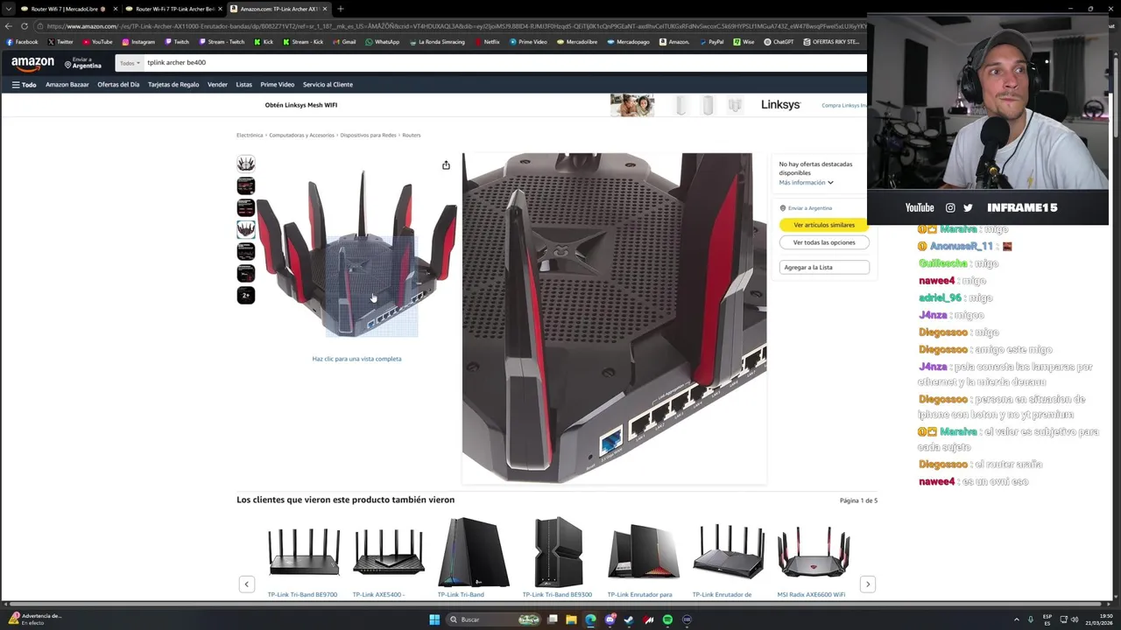Switch to the Router Wifi 7 MercadoLibre tab
1121x630 pixels.
click(68, 9)
